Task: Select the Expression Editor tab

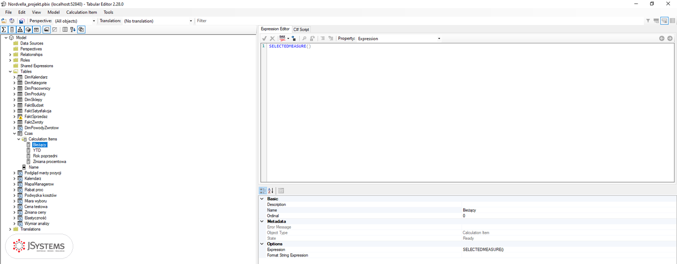Action: 275,29
